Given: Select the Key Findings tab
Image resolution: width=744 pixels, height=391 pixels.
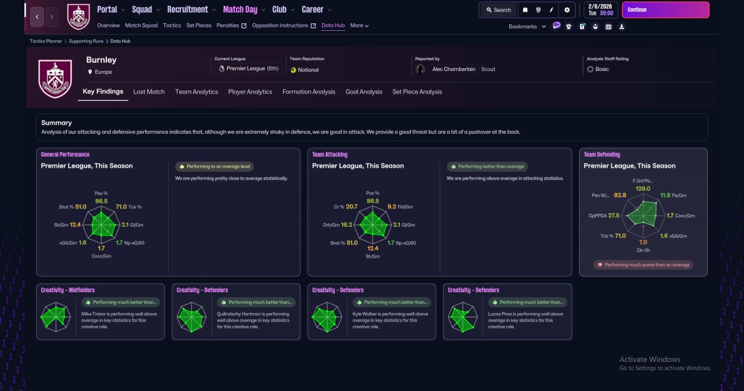Looking at the screenshot, I should (x=103, y=92).
